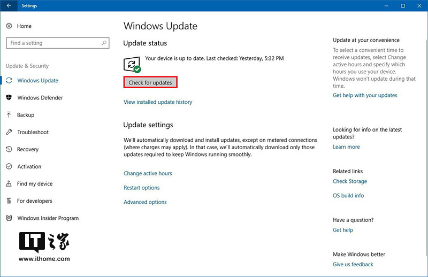Open OS build info link
Screen dimensions: 428x277
click(x=348, y=195)
